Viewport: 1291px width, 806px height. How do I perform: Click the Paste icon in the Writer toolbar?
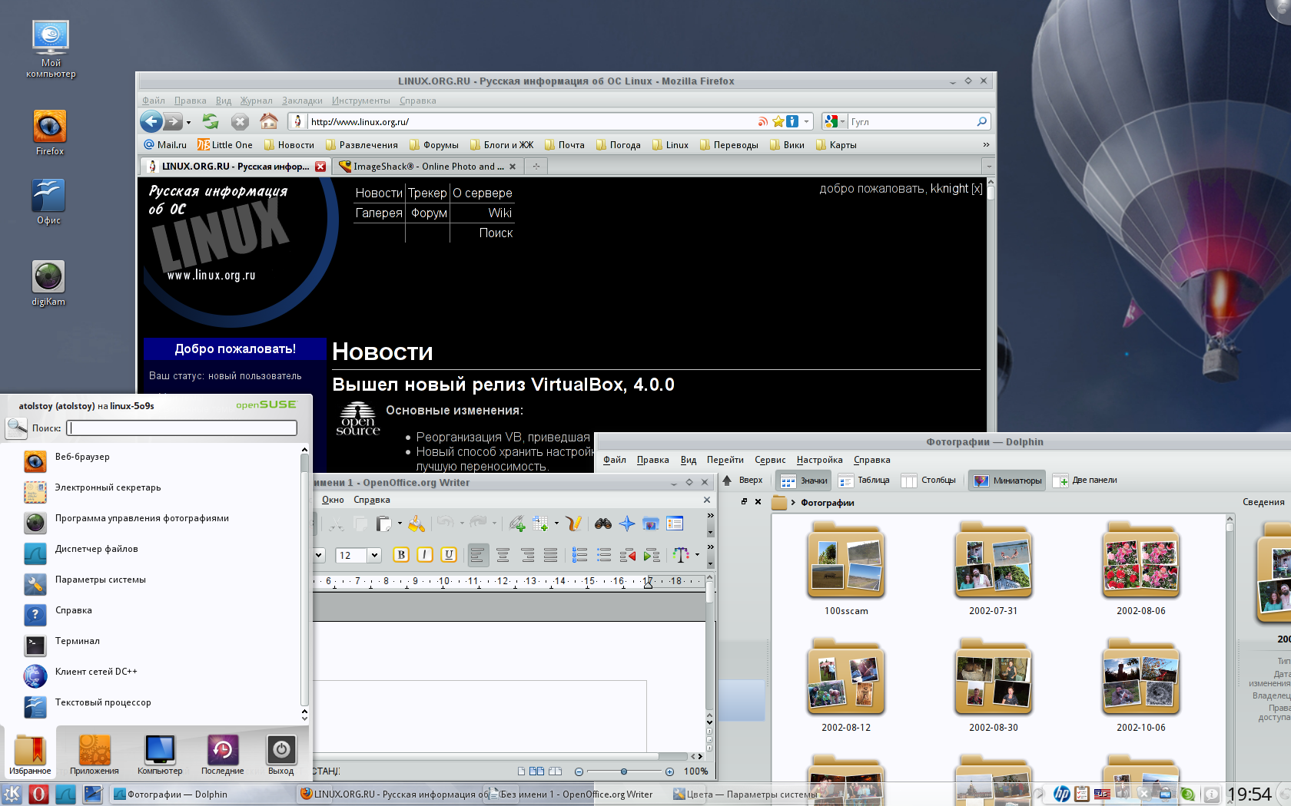pyautogui.click(x=383, y=524)
